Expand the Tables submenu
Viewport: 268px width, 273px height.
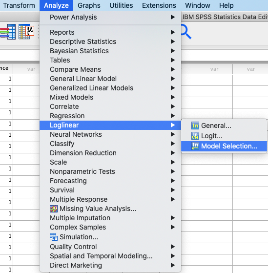click(110, 60)
